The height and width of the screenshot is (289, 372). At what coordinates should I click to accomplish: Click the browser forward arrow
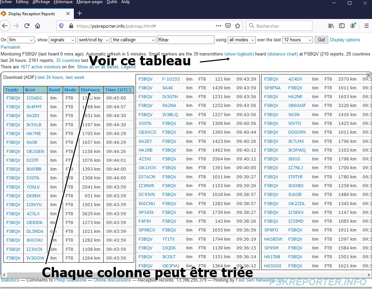click(x=16, y=26)
